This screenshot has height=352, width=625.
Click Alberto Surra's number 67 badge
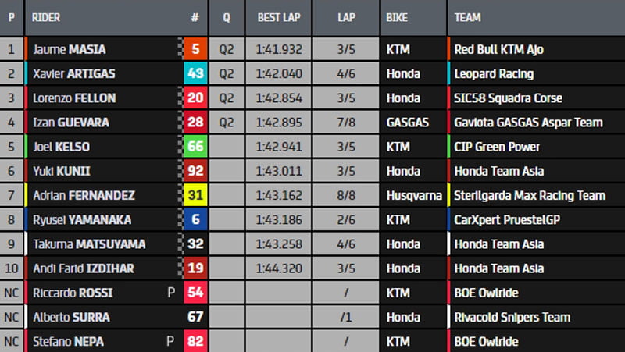pos(195,317)
